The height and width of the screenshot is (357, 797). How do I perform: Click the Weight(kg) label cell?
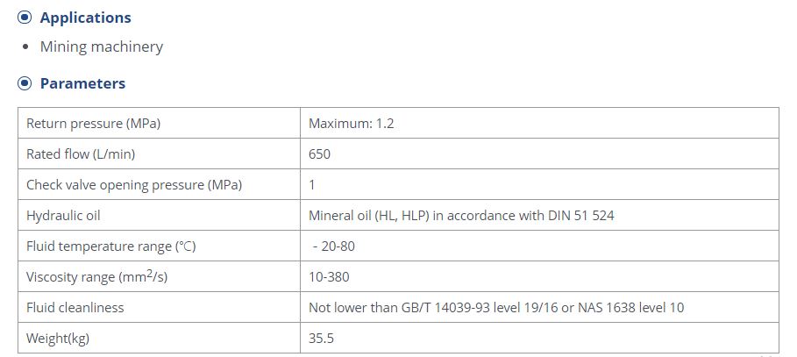pyautogui.click(x=159, y=338)
